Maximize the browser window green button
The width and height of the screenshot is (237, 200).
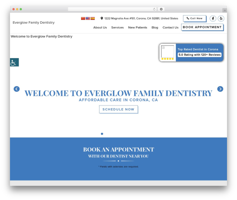tap(21, 9)
